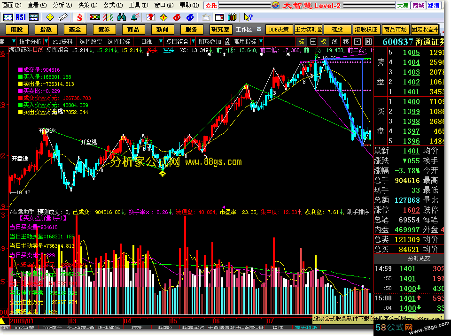
Task: Open the dropdown arrow beside 日线
Action: click(x=161, y=42)
